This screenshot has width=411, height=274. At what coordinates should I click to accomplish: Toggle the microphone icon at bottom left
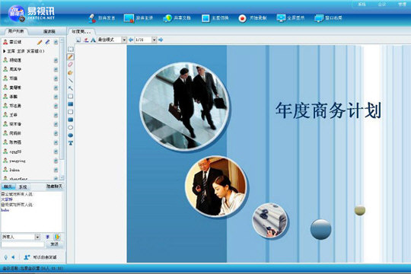(x=6, y=257)
